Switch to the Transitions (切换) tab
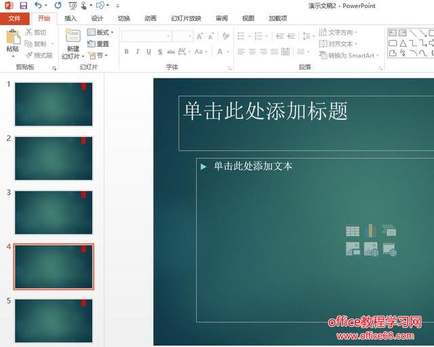This screenshot has width=434, height=347. click(123, 18)
